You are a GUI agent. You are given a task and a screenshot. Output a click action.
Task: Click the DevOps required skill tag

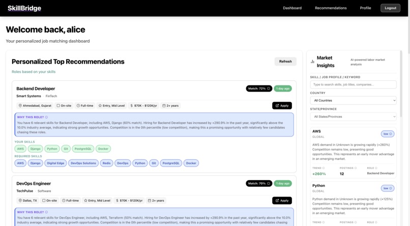click(x=123, y=163)
